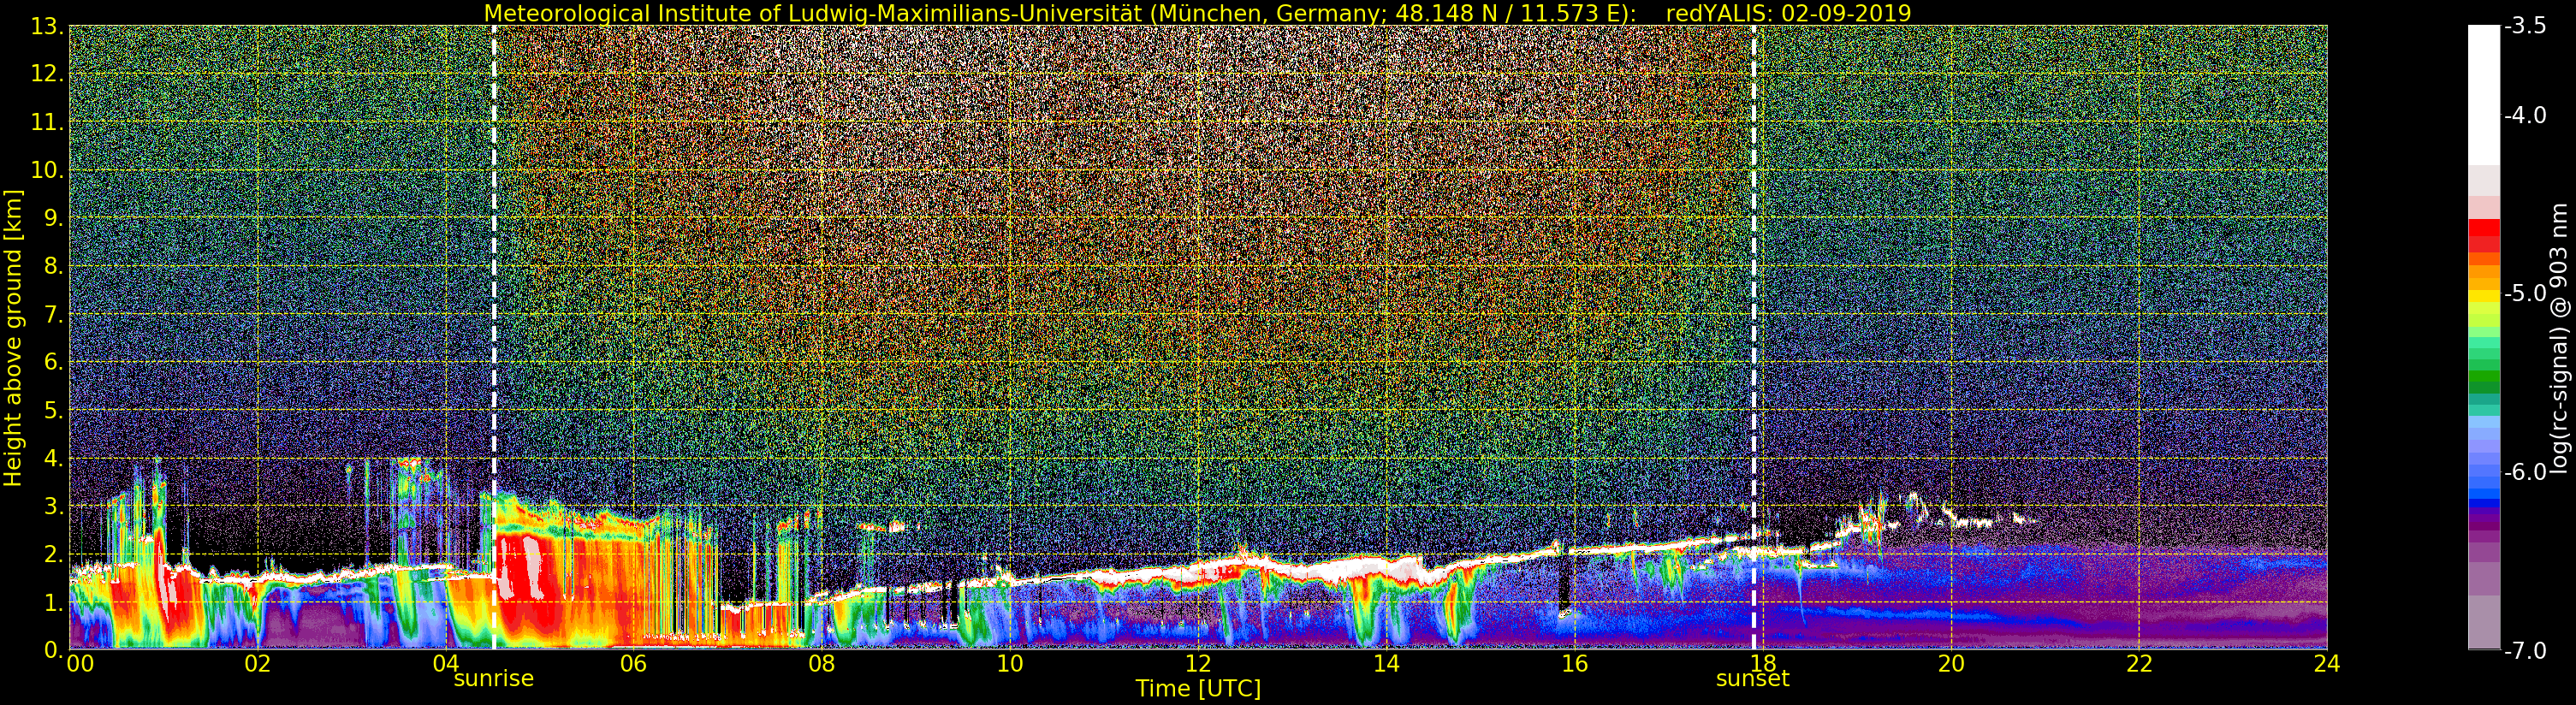Click the height axis tick '6.'
The height and width of the screenshot is (705, 2576).
point(53,362)
